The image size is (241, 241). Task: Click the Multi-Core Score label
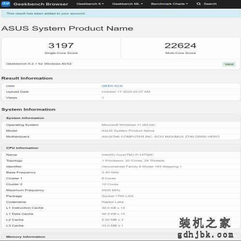coord(180,53)
